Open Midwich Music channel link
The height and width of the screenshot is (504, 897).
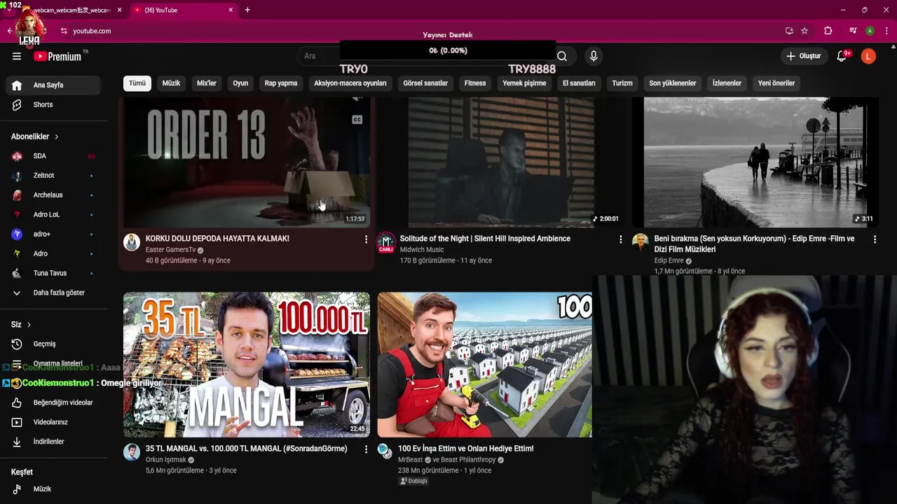click(x=422, y=250)
